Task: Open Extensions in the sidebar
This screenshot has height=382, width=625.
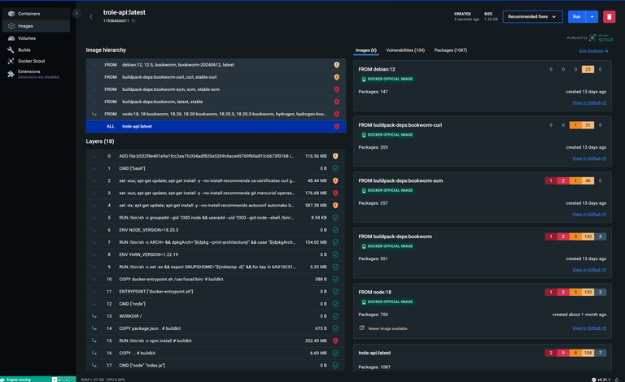Action: [36, 74]
